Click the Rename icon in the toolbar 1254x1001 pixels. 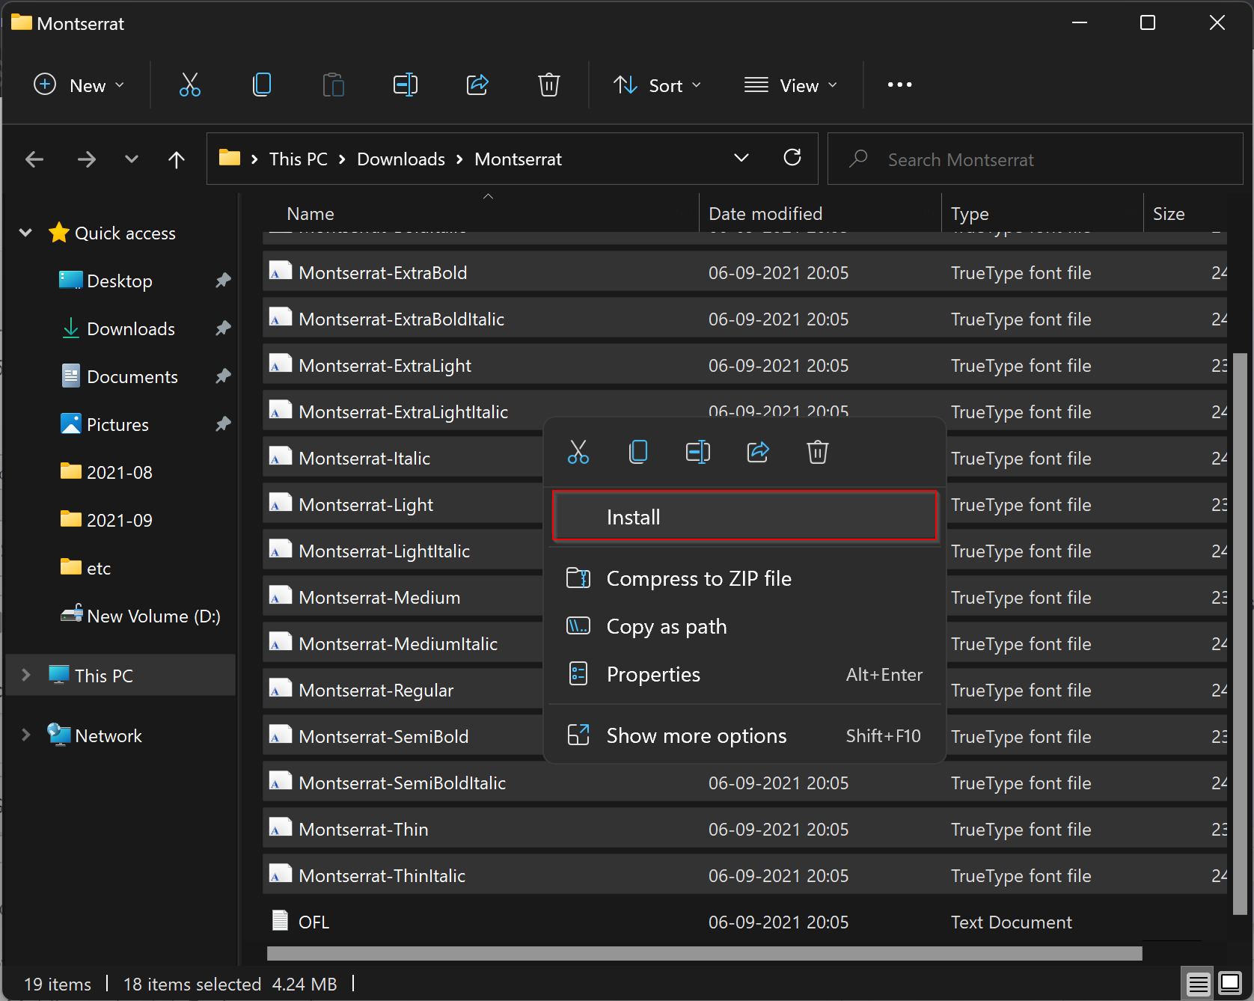click(x=406, y=85)
